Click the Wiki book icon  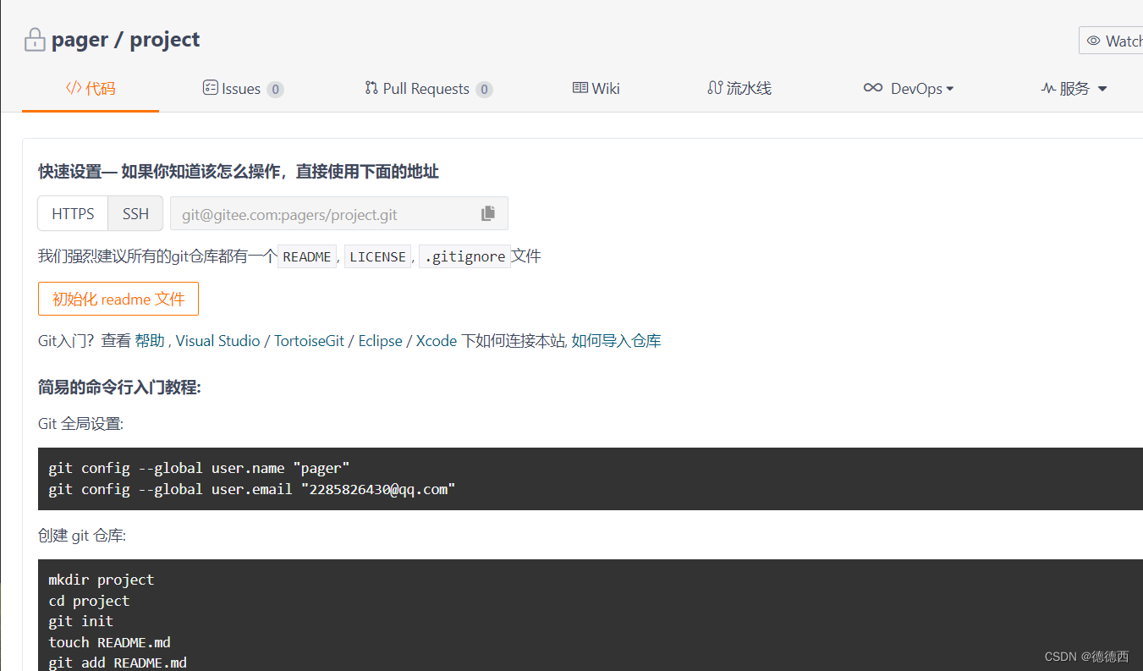pos(580,88)
